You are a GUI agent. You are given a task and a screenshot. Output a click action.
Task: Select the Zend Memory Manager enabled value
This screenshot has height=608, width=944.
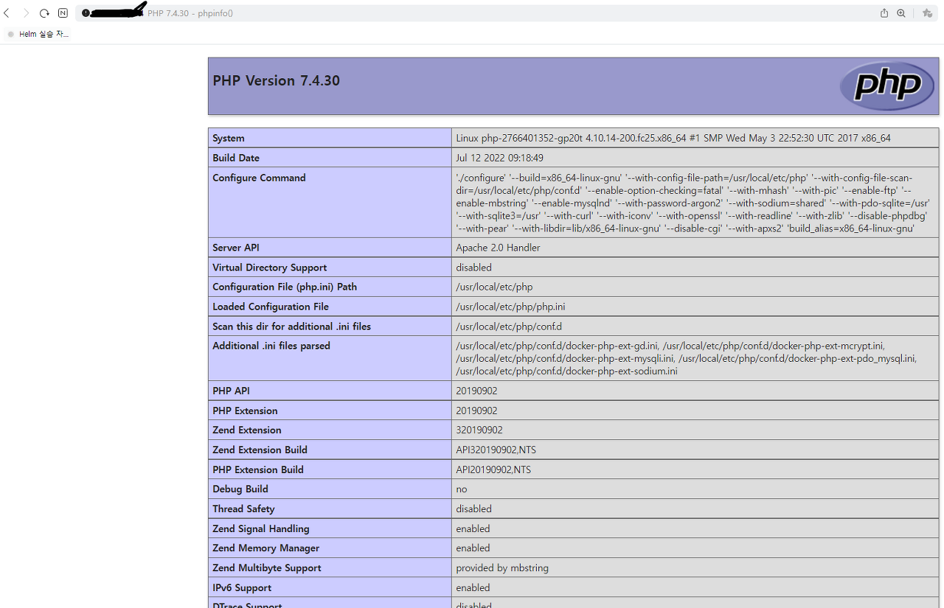pyautogui.click(x=473, y=548)
